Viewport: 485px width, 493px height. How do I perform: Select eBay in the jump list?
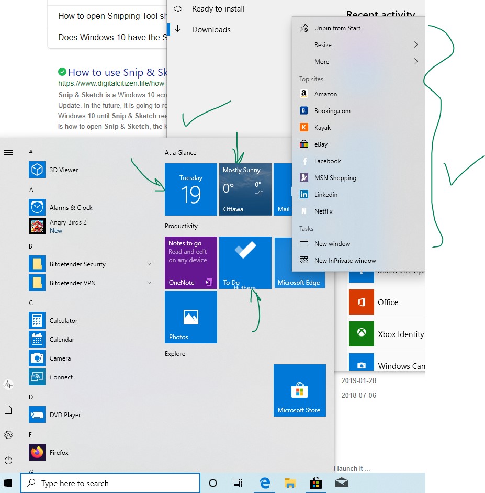[x=358, y=144]
